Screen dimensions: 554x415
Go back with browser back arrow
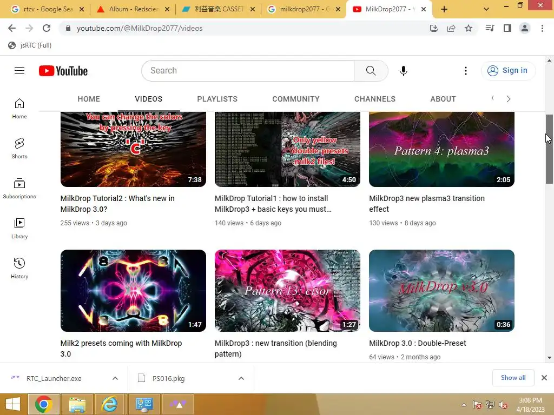(x=12, y=28)
